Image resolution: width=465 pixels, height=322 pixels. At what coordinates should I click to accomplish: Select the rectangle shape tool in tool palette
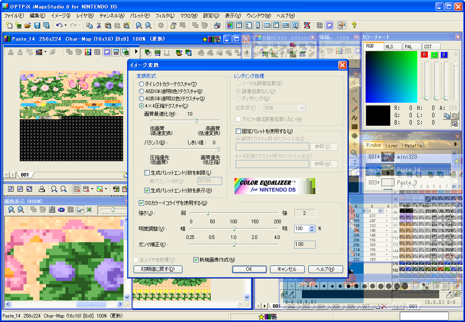coord(354,127)
